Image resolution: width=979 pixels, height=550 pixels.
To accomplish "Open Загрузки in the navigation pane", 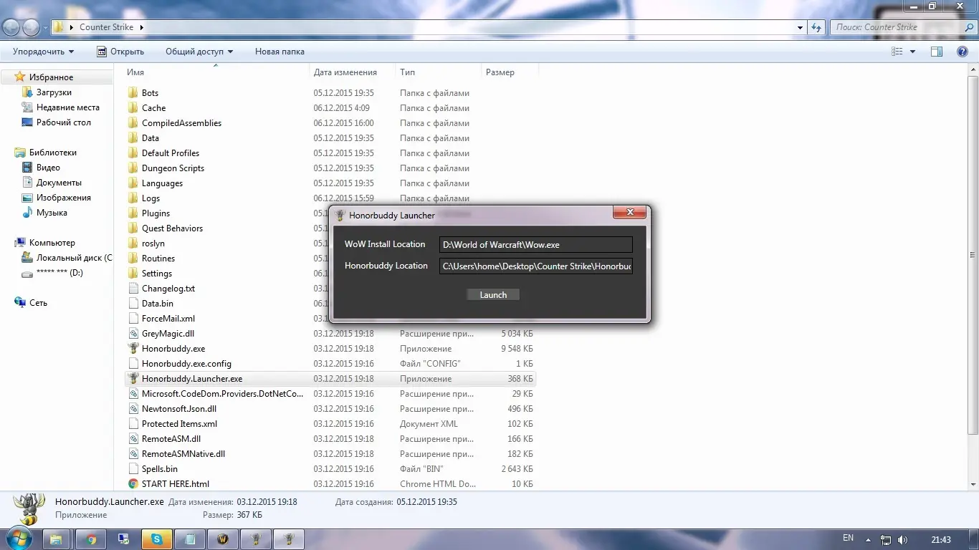I will (x=54, y=92).
